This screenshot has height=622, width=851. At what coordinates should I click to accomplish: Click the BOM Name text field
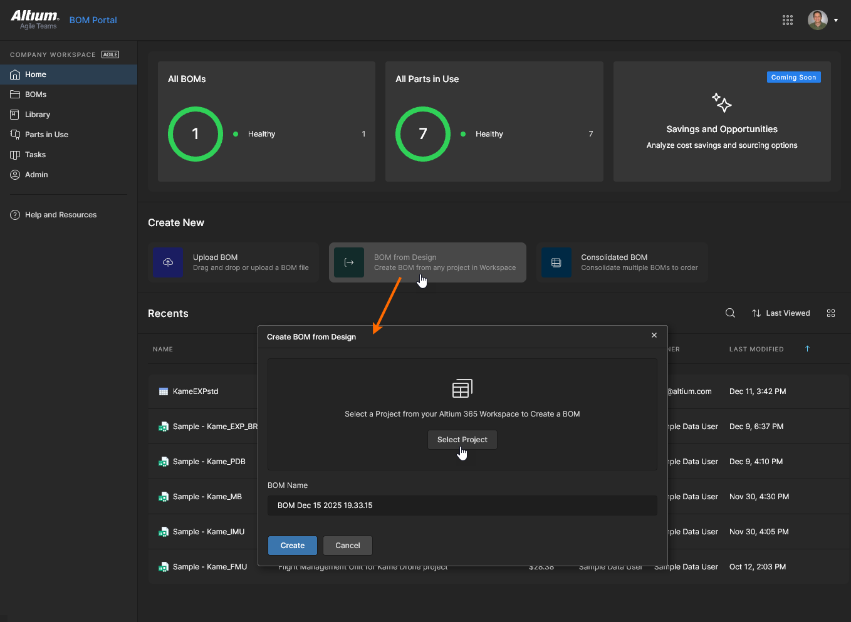(462, 505)
